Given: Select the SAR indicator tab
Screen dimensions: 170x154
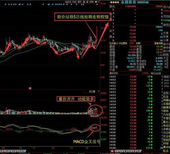Looking at the screenshot, I should click(14, 151).
